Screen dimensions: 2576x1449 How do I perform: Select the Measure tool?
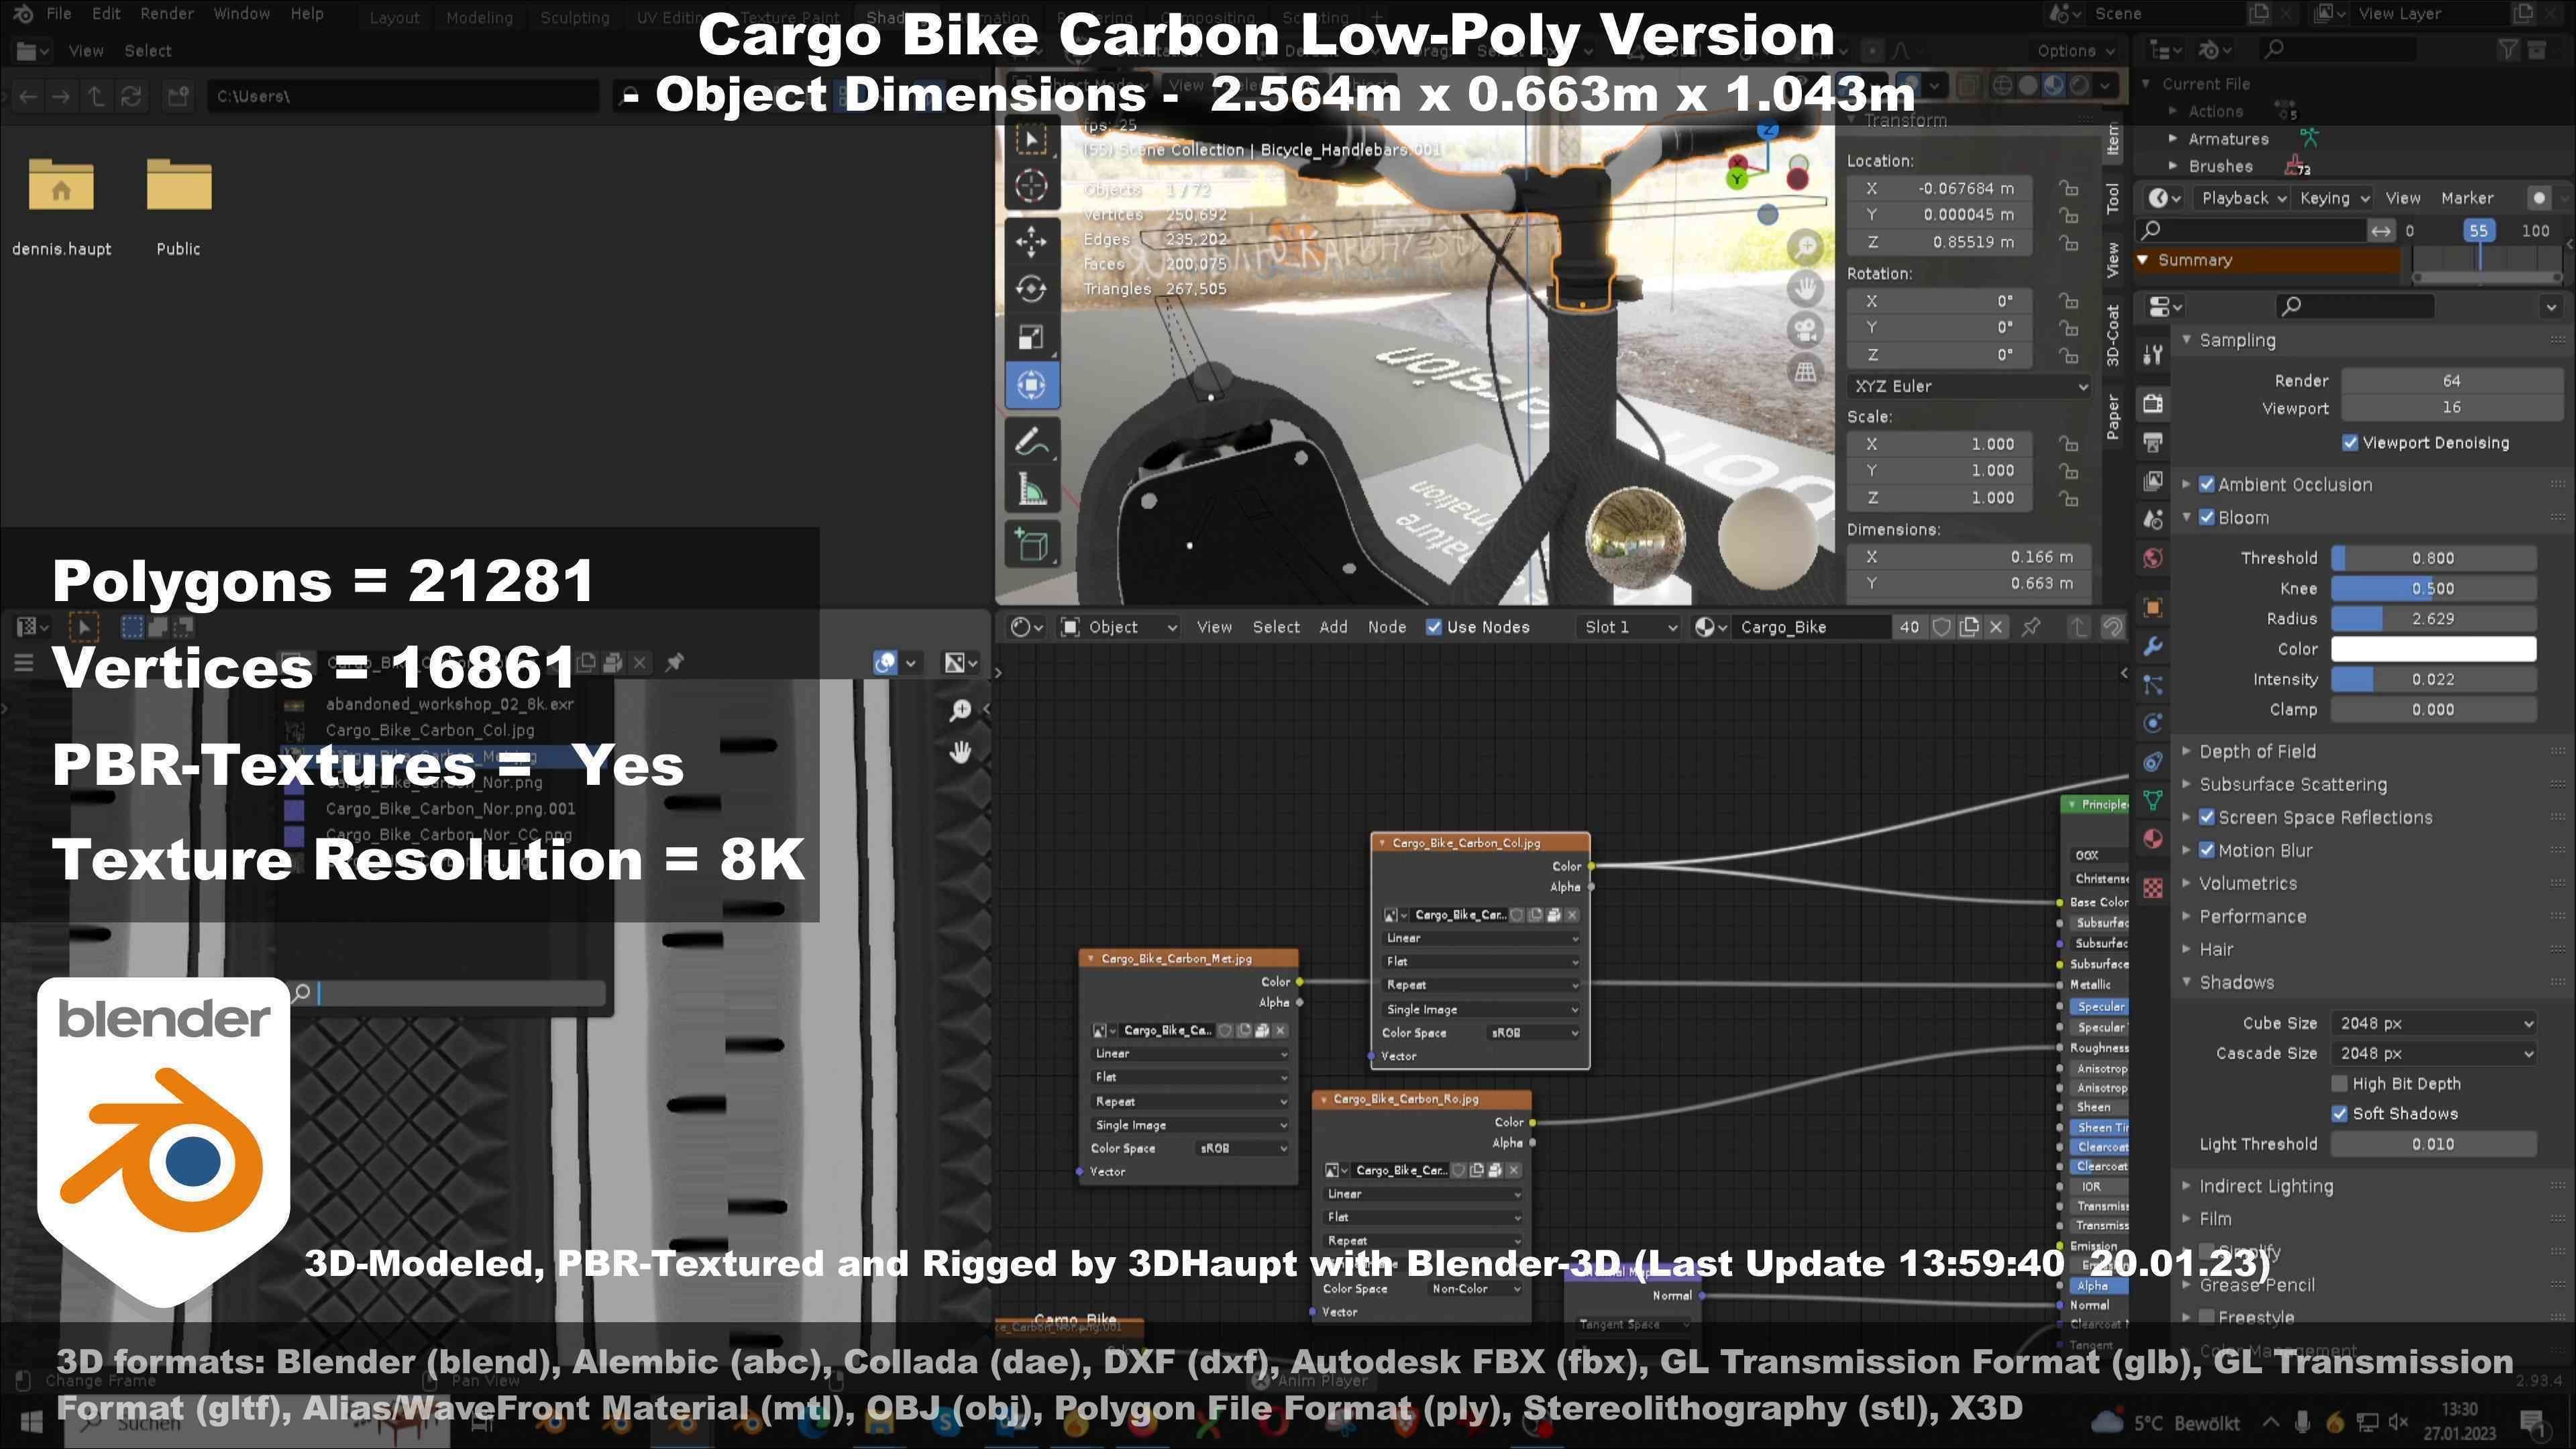[1031, 490]
